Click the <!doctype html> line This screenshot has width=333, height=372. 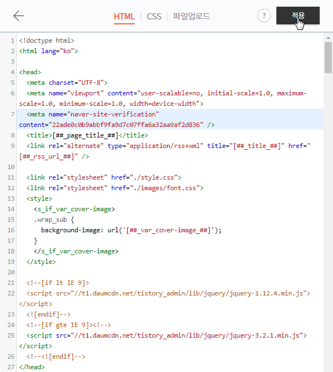pos(47,40)
